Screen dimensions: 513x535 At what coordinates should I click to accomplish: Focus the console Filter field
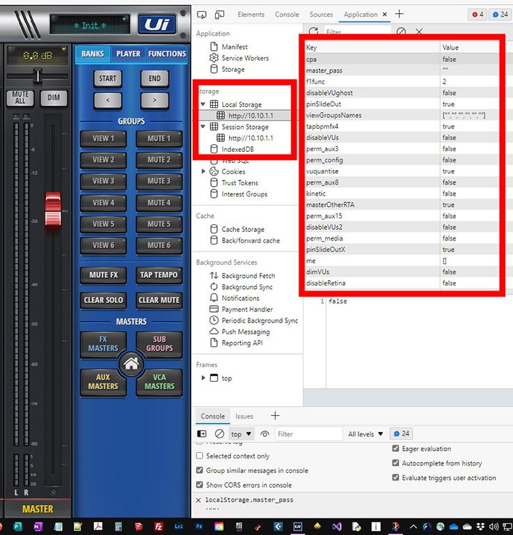308,434
